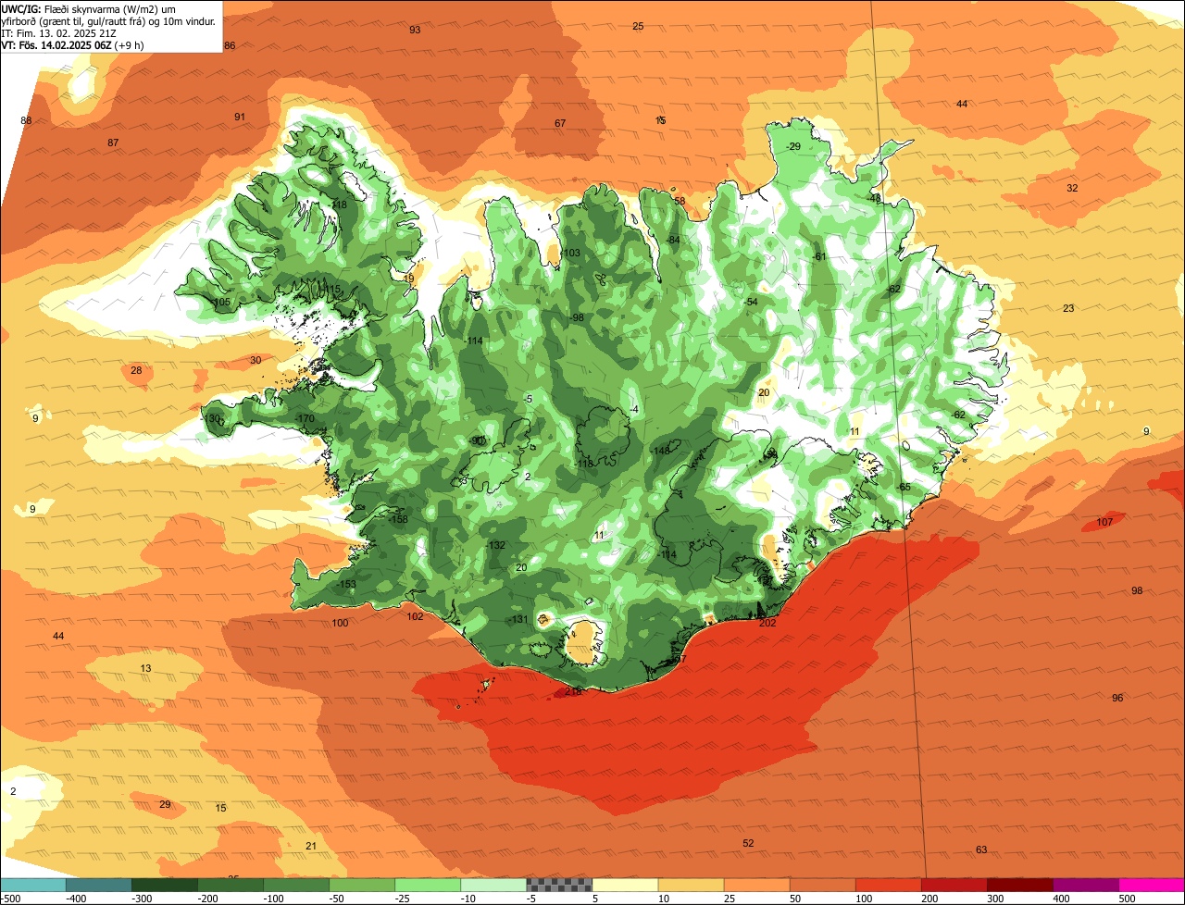The width and height of the screenshot is (1185, 905).
Task: Click the map value -54
Action: 751,303
